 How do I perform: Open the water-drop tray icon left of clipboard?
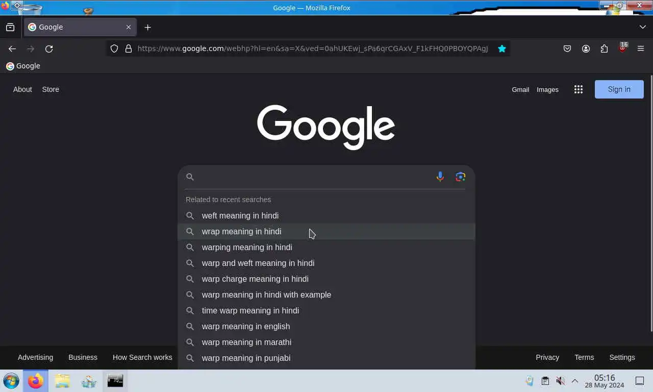tap(530, 381)
